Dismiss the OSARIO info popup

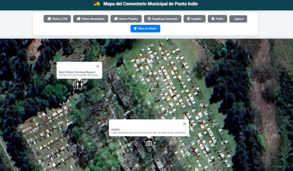(184, 124)
